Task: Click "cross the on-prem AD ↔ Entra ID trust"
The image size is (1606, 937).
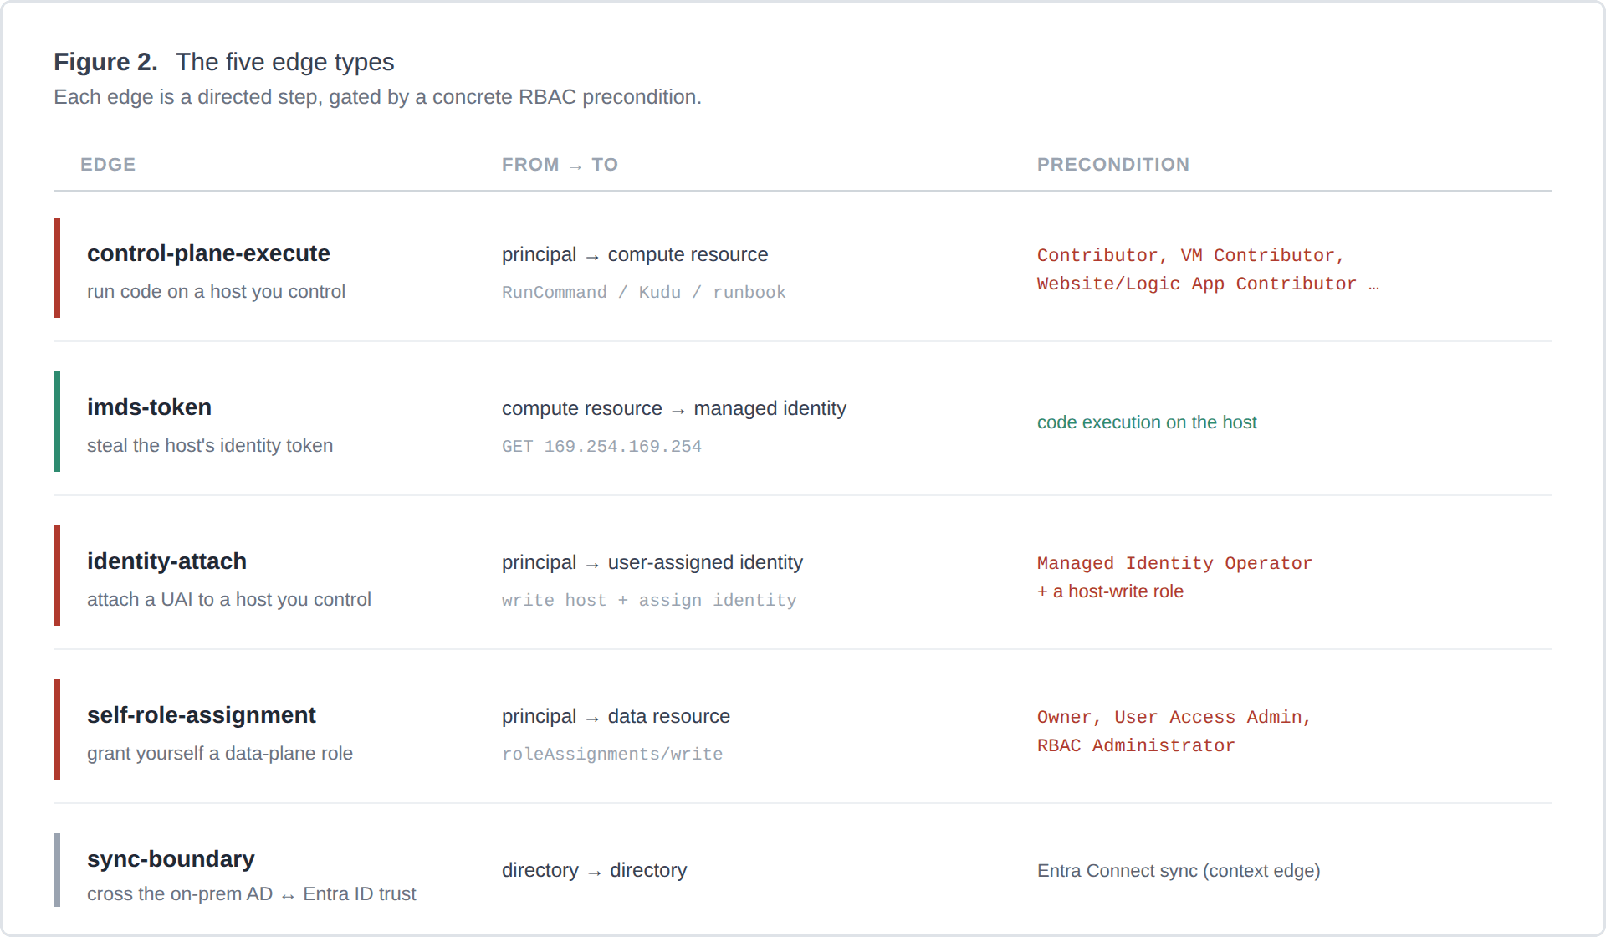Action: click(251, 894)
